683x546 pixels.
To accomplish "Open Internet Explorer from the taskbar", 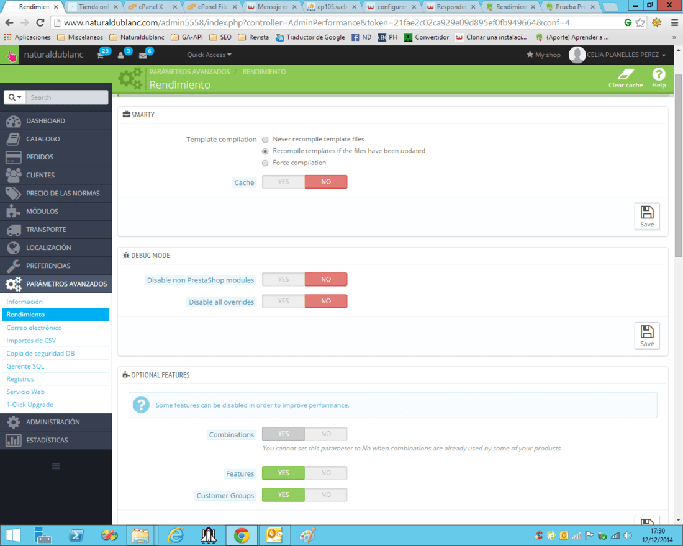I will 176,535.
